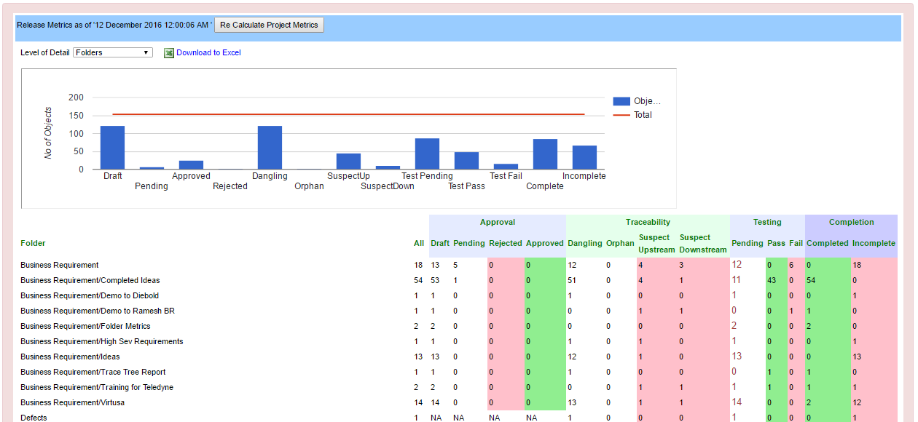Click Testing Pending value 11 for Completed Ideas

[x=737, y=280]
